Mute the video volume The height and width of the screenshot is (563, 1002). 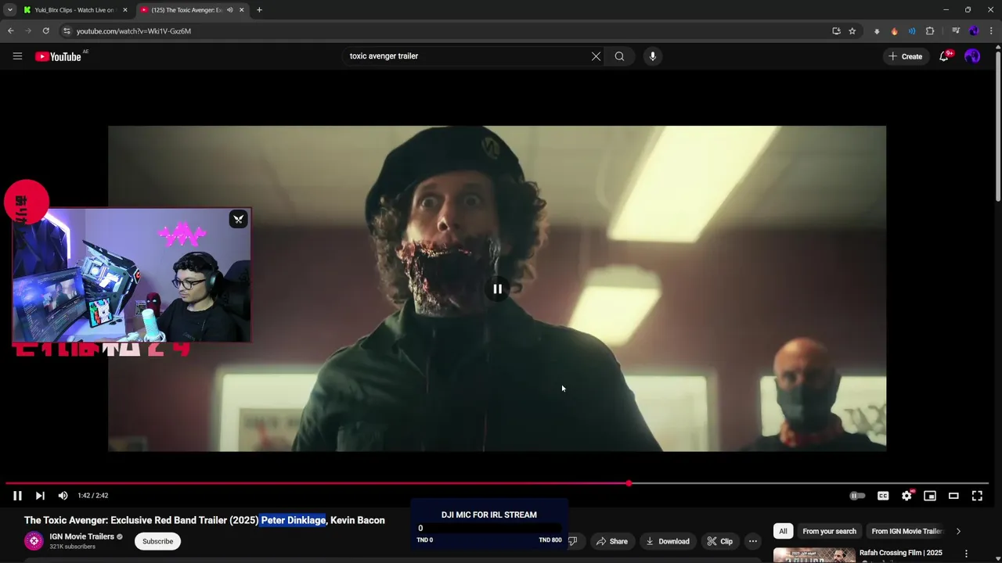coord(63,496)
